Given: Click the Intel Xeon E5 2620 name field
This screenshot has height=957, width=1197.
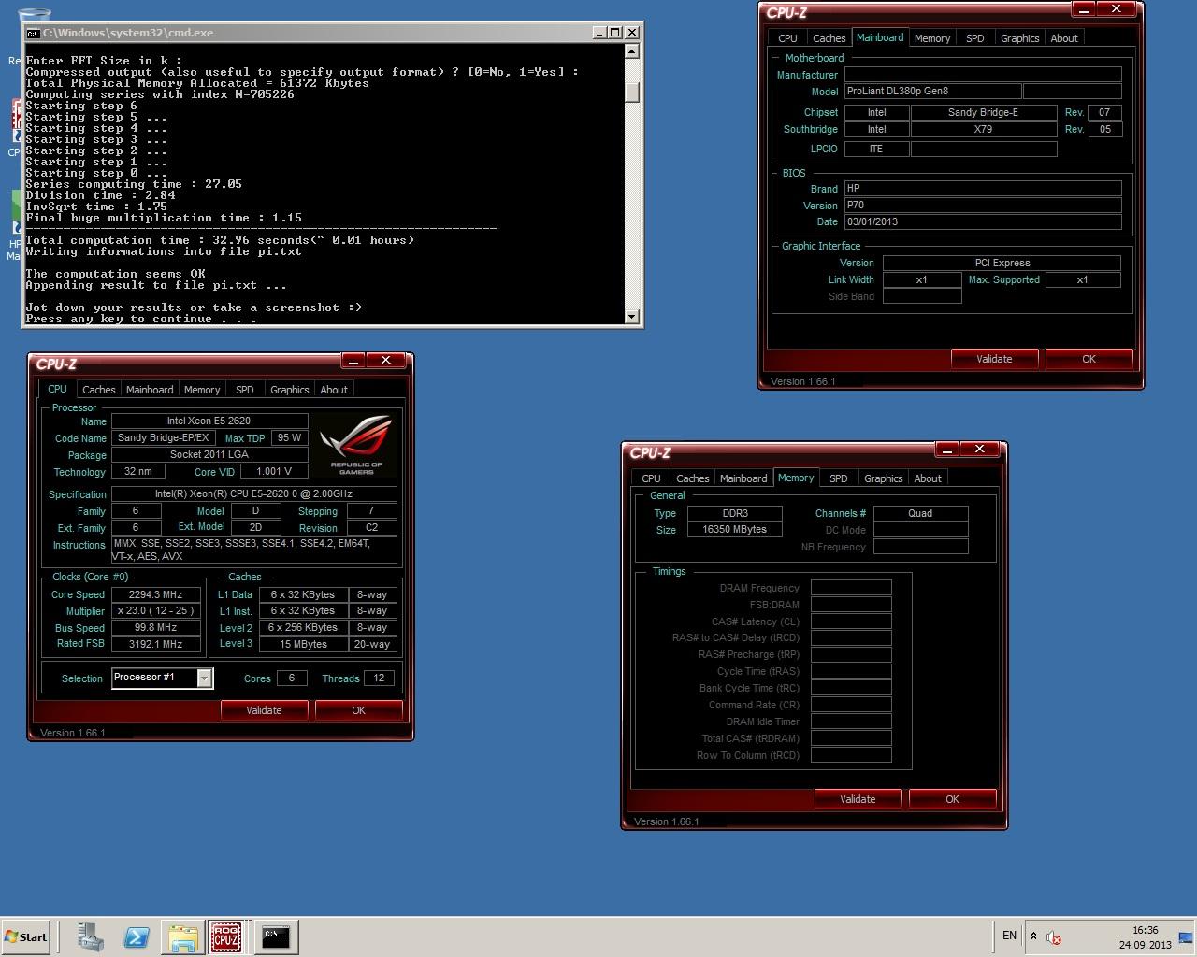Looking at the screenshot, I should [x=209, y=421].
